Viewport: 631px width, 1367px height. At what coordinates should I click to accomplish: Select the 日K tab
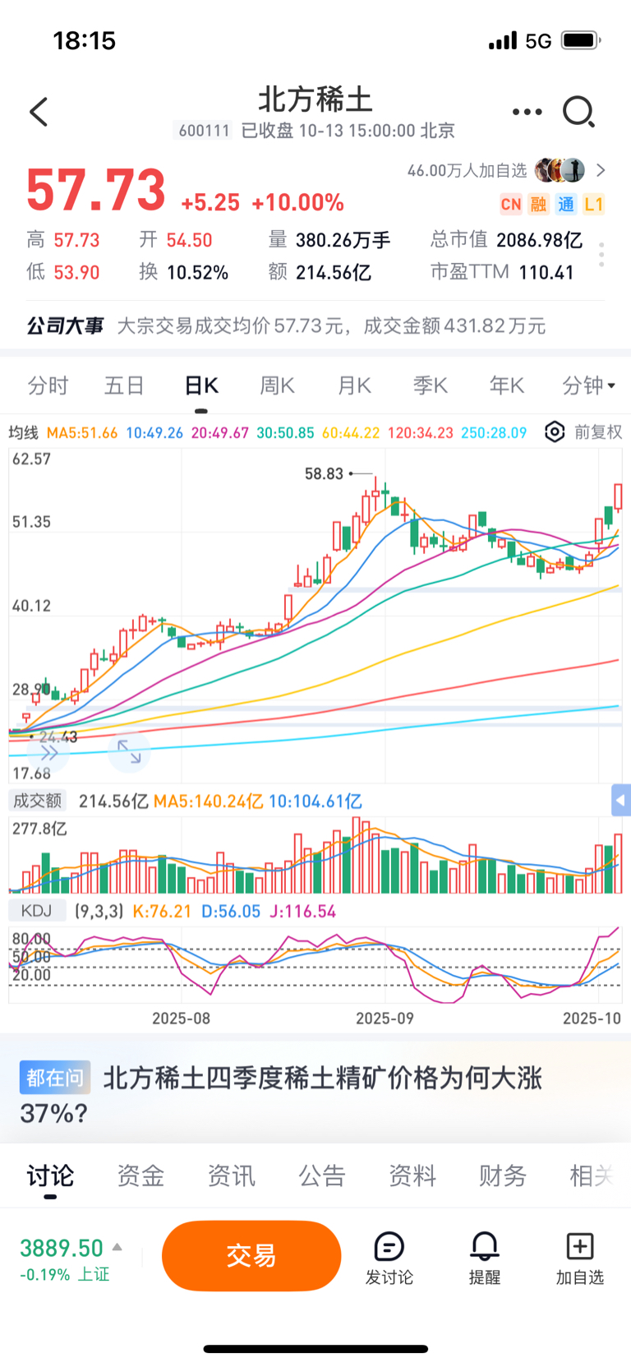201,386
